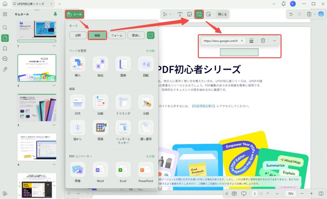Open the 76% zoom level dropdown
Screen dimensions: 327x199
291,194
